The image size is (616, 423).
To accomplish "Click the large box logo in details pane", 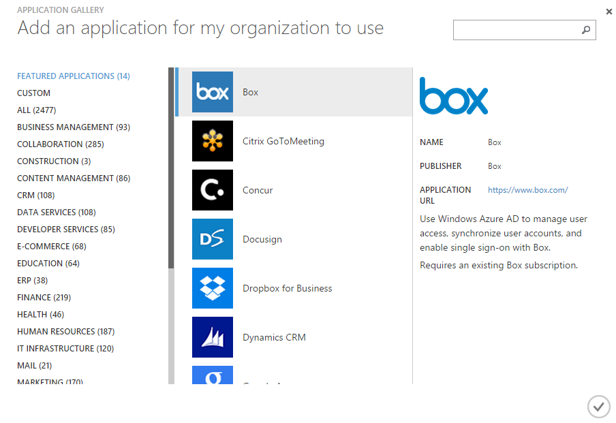I will [x=453, y=97].
